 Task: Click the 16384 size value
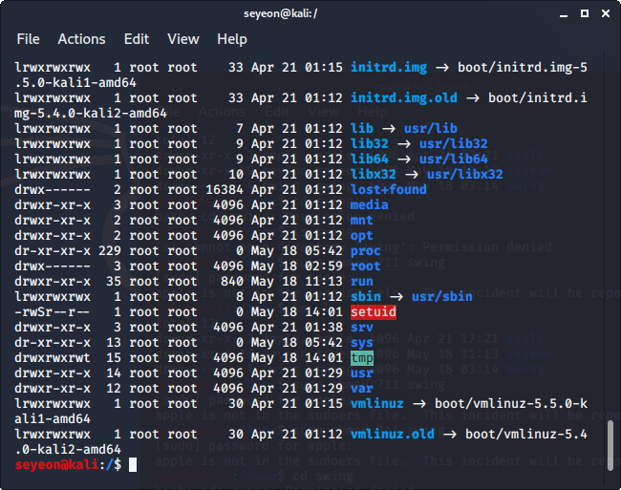[x=225, y=190]
